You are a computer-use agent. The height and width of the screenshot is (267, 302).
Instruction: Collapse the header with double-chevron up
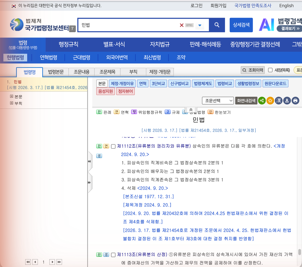(x=191, y=110)
